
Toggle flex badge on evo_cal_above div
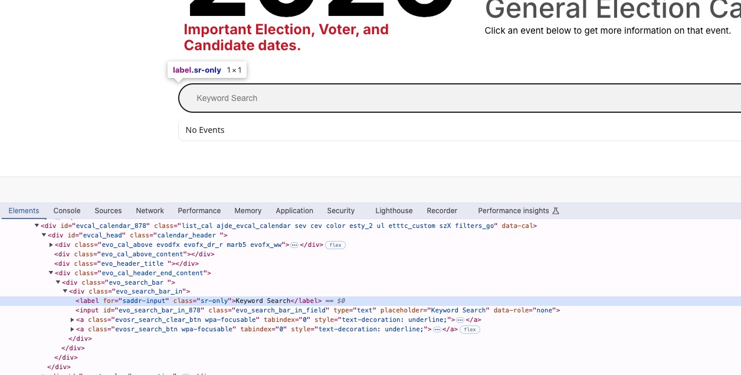335,244
